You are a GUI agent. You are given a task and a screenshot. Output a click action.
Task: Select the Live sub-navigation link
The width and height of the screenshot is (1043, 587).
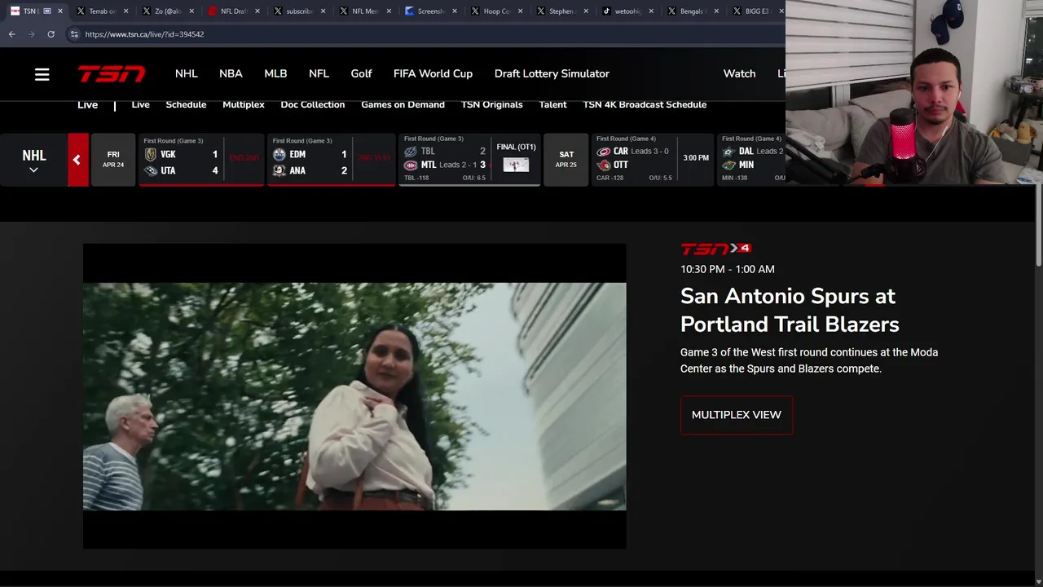click(140, 104)
